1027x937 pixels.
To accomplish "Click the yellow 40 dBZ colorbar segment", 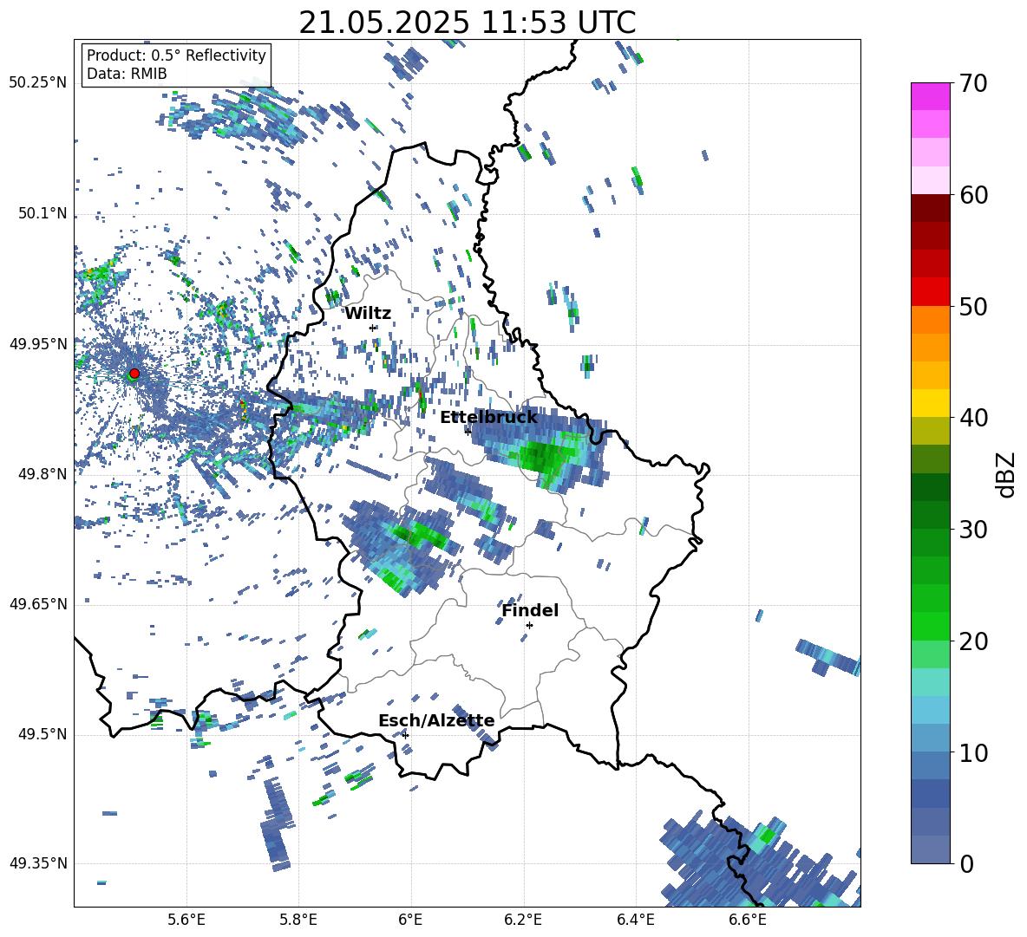I will [x=930, y=403].
